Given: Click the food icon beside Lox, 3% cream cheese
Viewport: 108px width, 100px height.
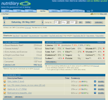Looking at the screenshot, I should [5, 85].
